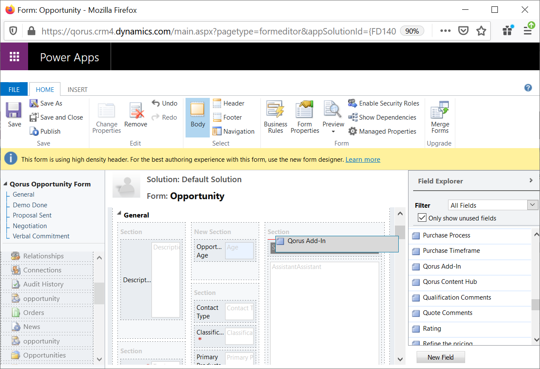
Task: Click the Firefox address bar URL
Action: pos(218,31)
